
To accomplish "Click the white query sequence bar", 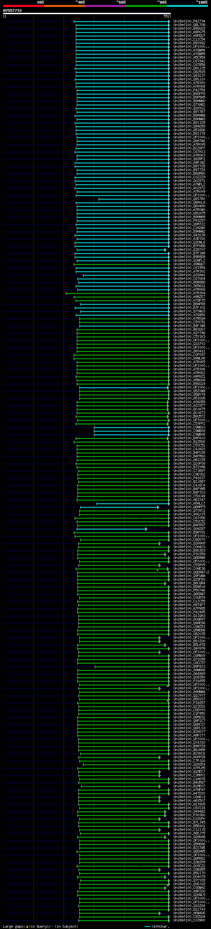I will point(87,14).
